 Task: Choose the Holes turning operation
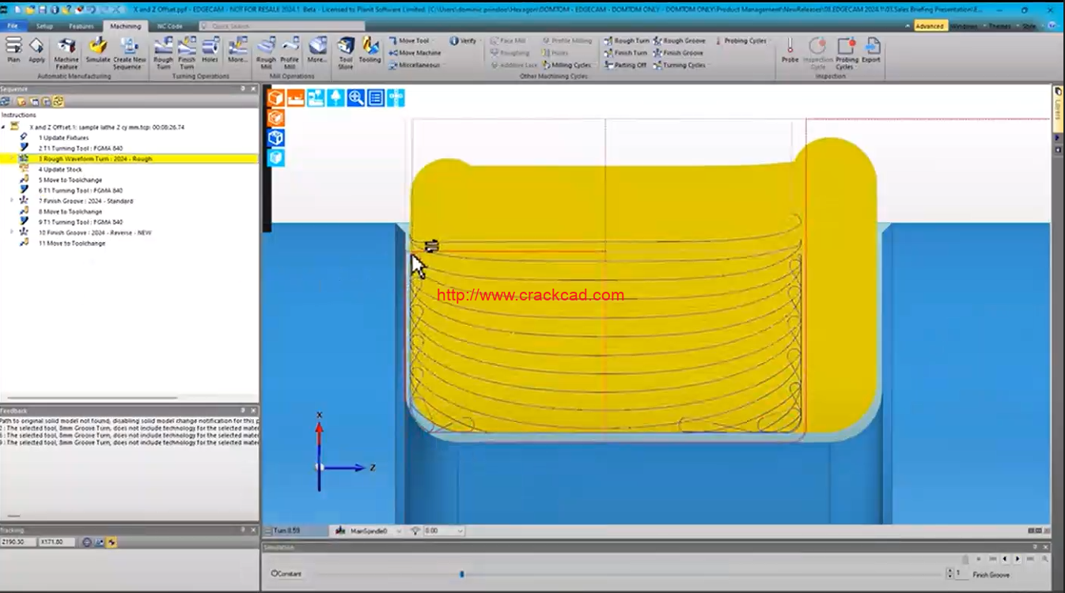tap(210, 49)
